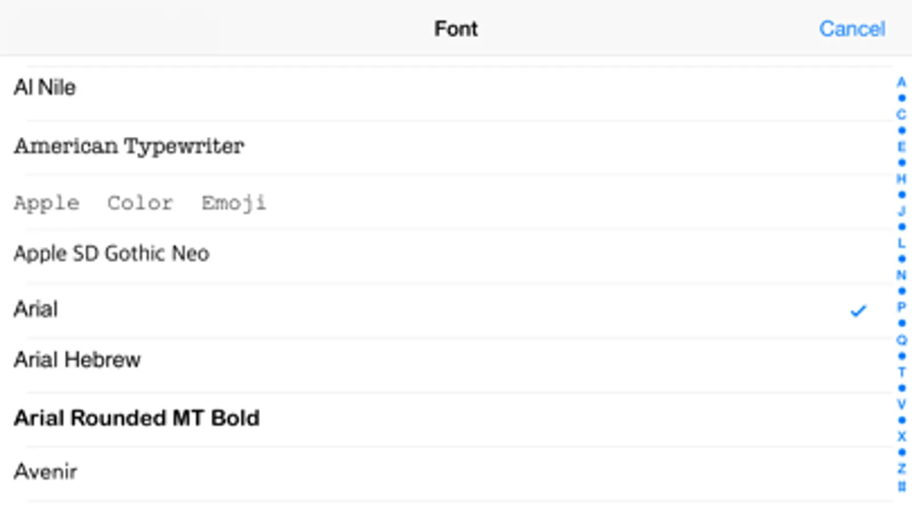Screen dimensions: 912x513
Task: Click the checkmark next to Arial
Action: click(858, 311)
